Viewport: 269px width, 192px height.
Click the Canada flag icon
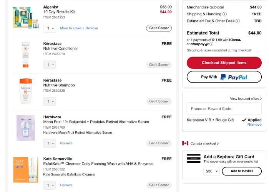[x=185, y=144]
